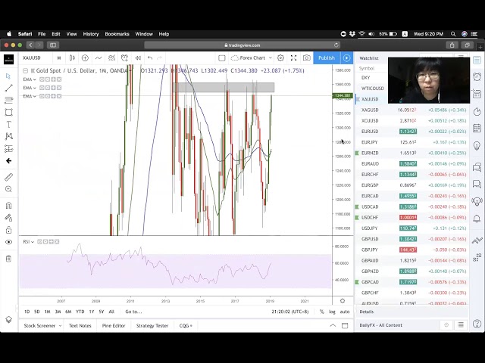The height and width of the screenshot is (363, 485).
Task: Toggle log scale on the chart
Action: point(332,312)
